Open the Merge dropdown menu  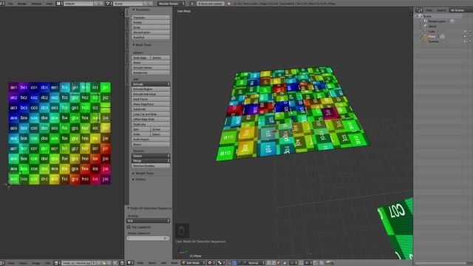[x=151, y=161]
